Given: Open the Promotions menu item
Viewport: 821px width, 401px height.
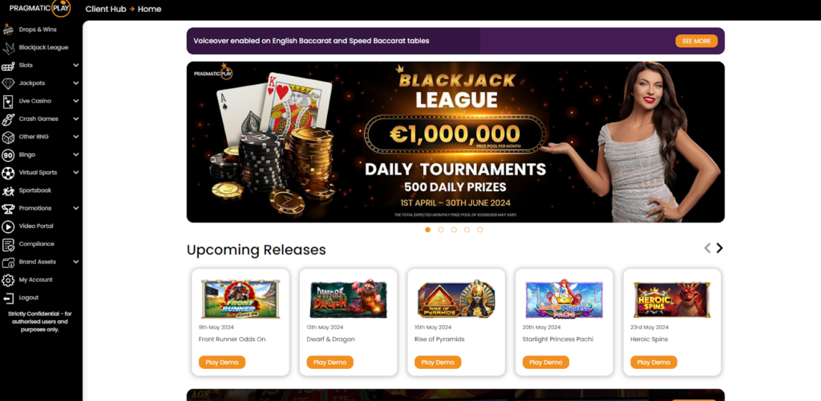Looking at the screenshot, I should 35,208.
